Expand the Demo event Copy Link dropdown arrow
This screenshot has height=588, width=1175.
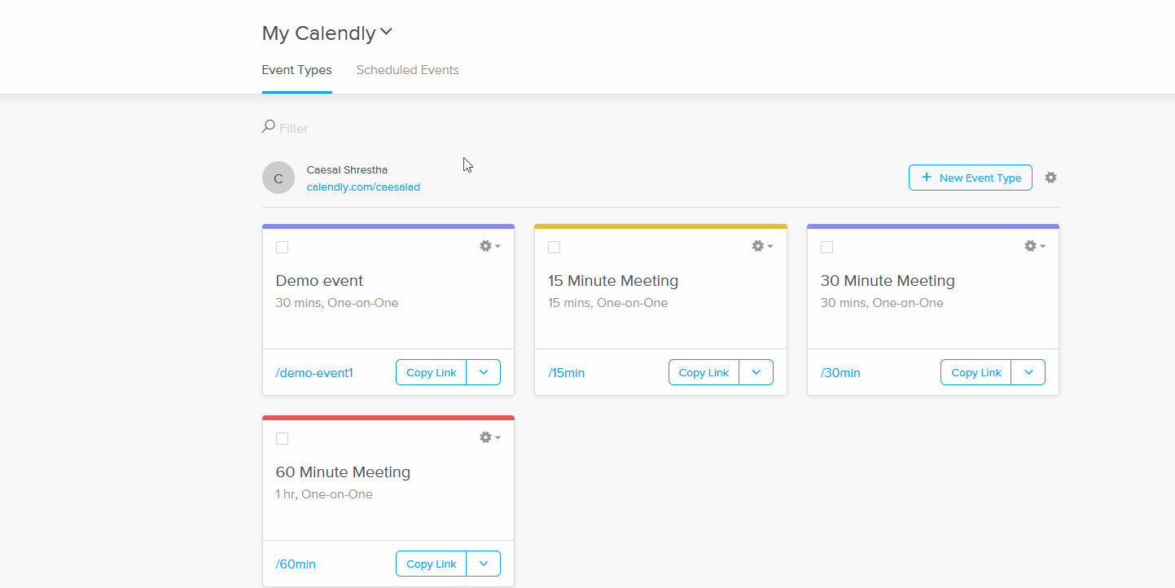click(484, 372)
